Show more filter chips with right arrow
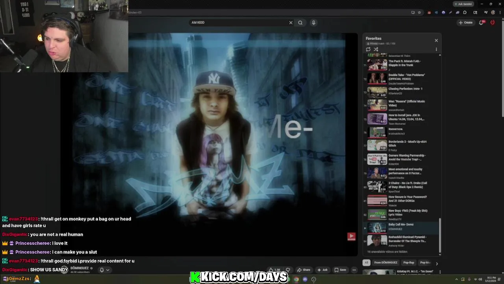Screen dimensions: 504x284 tap(436, 263)
